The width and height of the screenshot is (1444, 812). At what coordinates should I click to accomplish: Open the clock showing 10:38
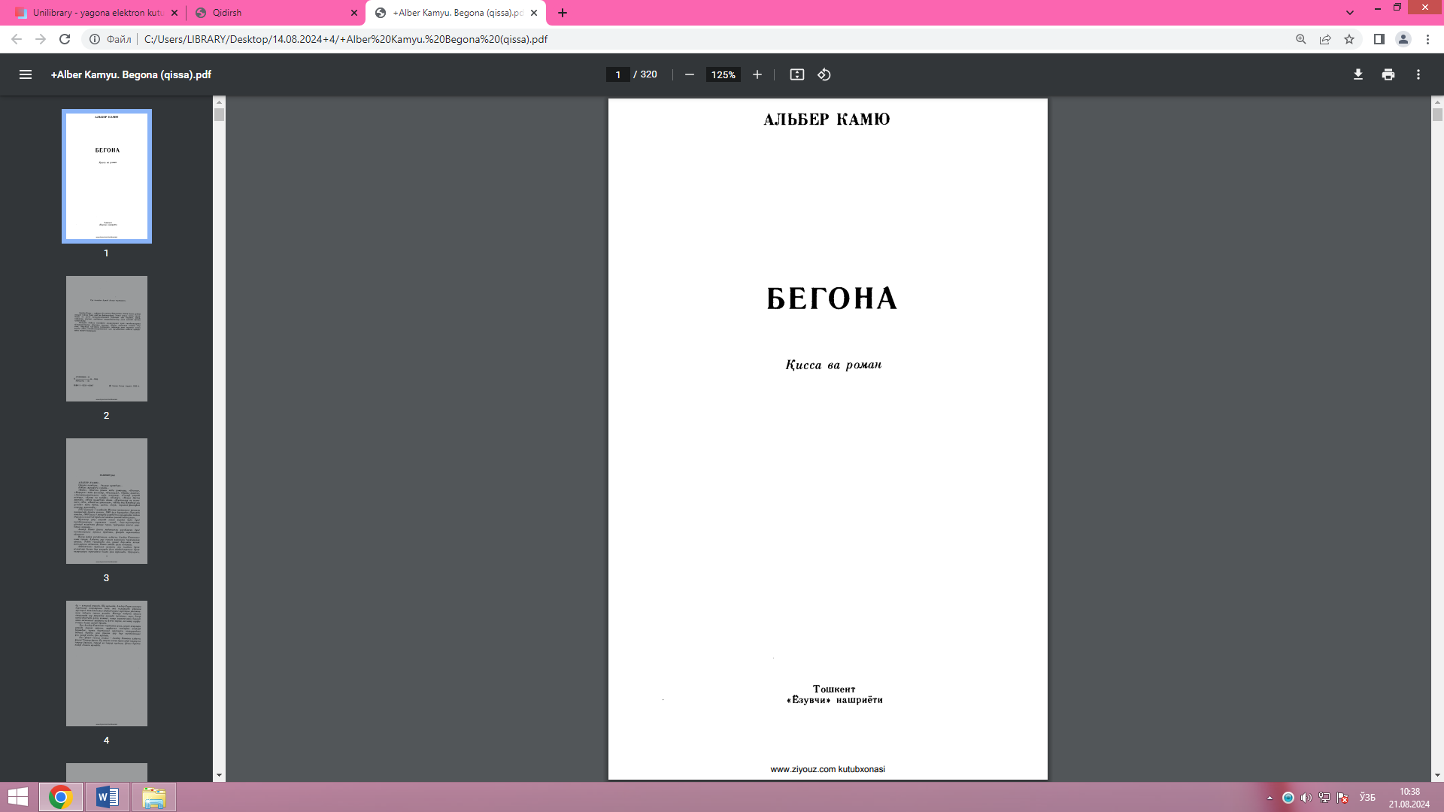pyautogui.click(x=1409, y=798)
